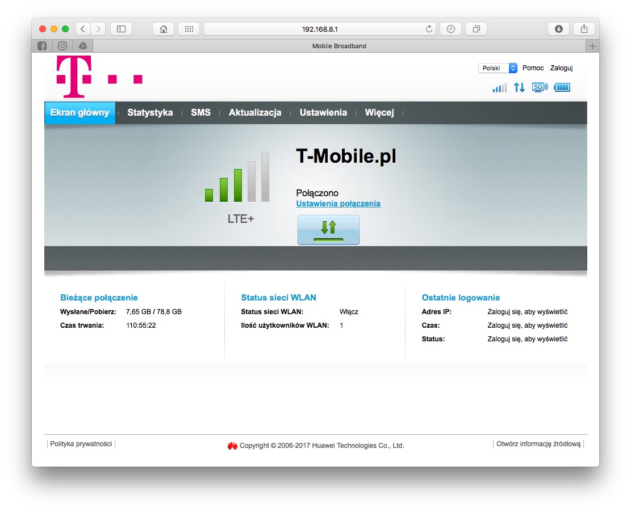Image resolution: width=631 pixels, height=512 pixels.
Task: Click the Huawei logo in footer
Action: coord(232,446)
